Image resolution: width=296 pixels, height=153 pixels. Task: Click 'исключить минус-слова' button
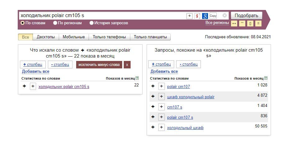[x=99, y=65]
